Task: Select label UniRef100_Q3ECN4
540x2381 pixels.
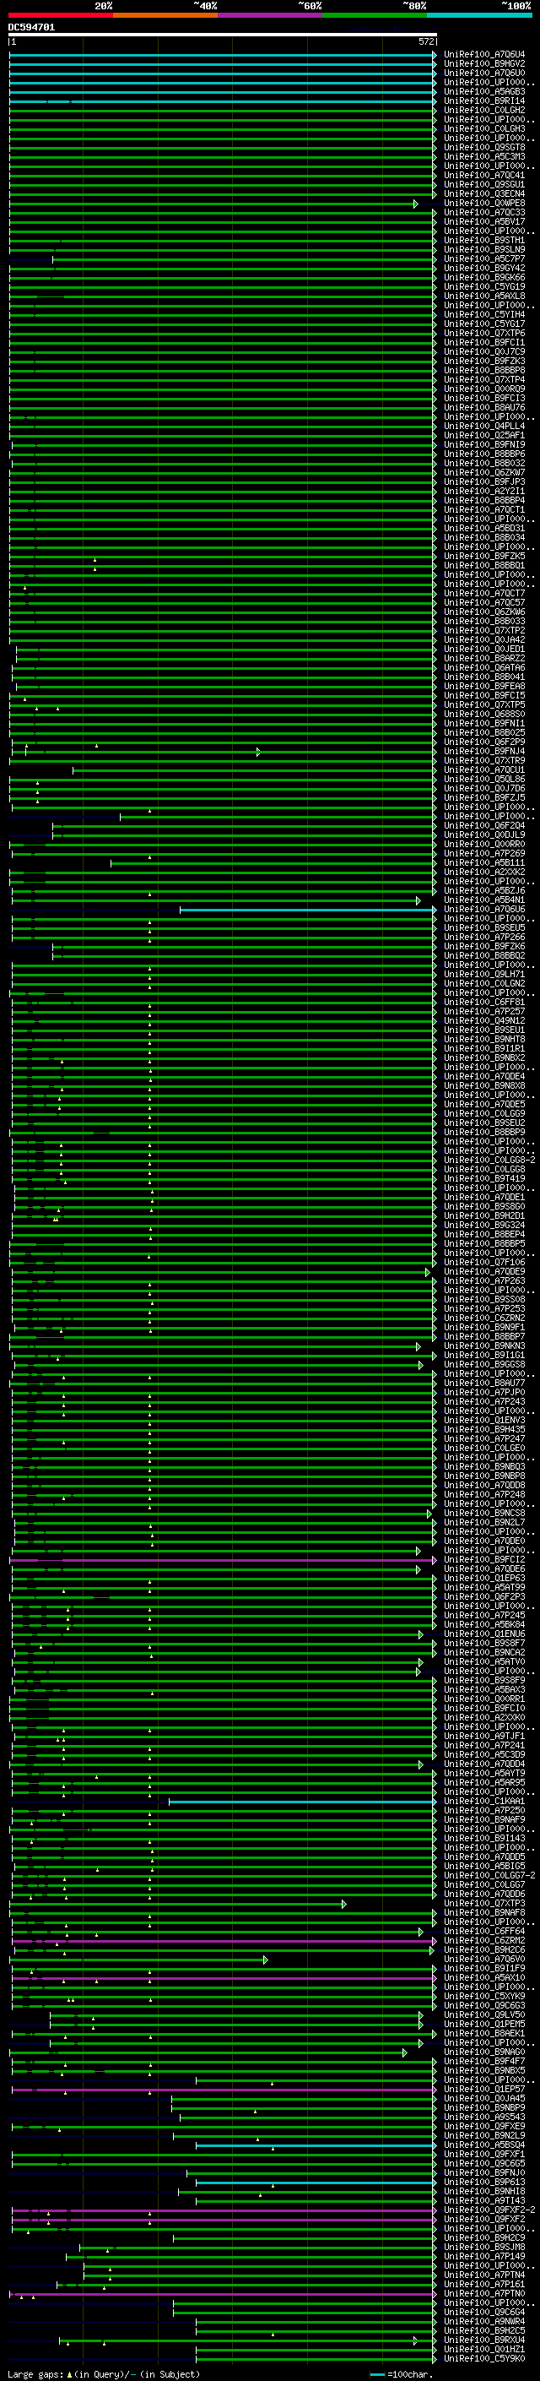Action: 484,194
